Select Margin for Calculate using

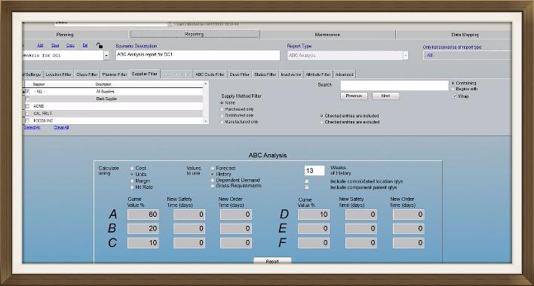coord(132,181)
